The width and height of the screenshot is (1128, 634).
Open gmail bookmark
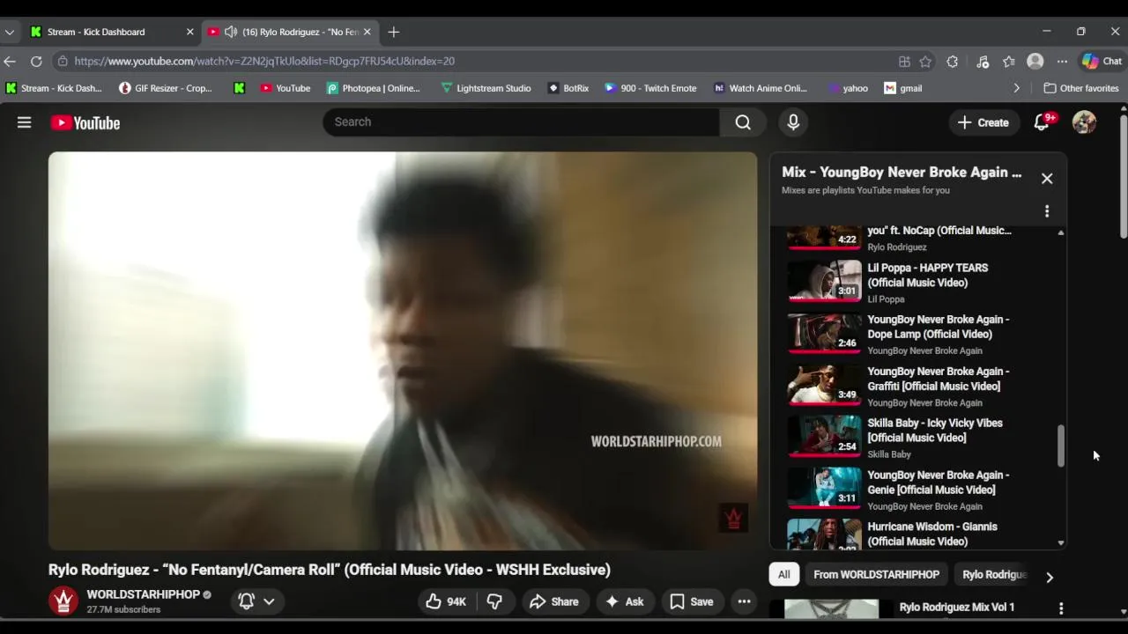[x=903, y=88]
